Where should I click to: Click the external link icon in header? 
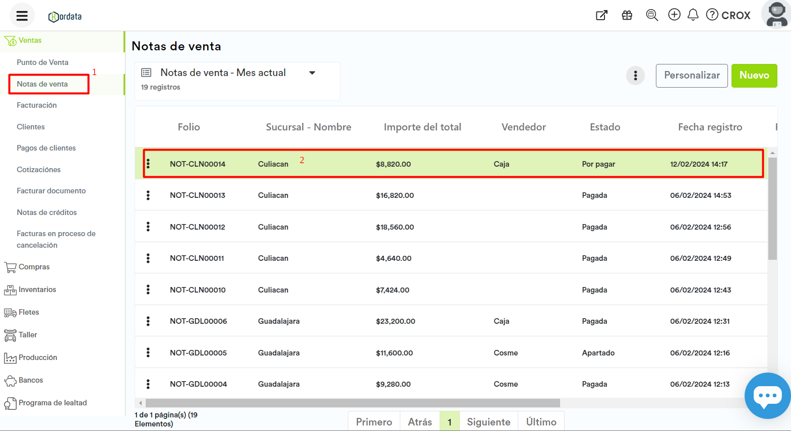tap(601, 15)
